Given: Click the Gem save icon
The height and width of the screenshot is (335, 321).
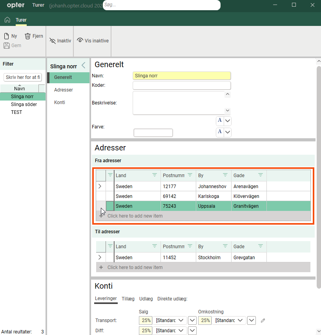Looking at the screenshot, I should tap(6, 46).
